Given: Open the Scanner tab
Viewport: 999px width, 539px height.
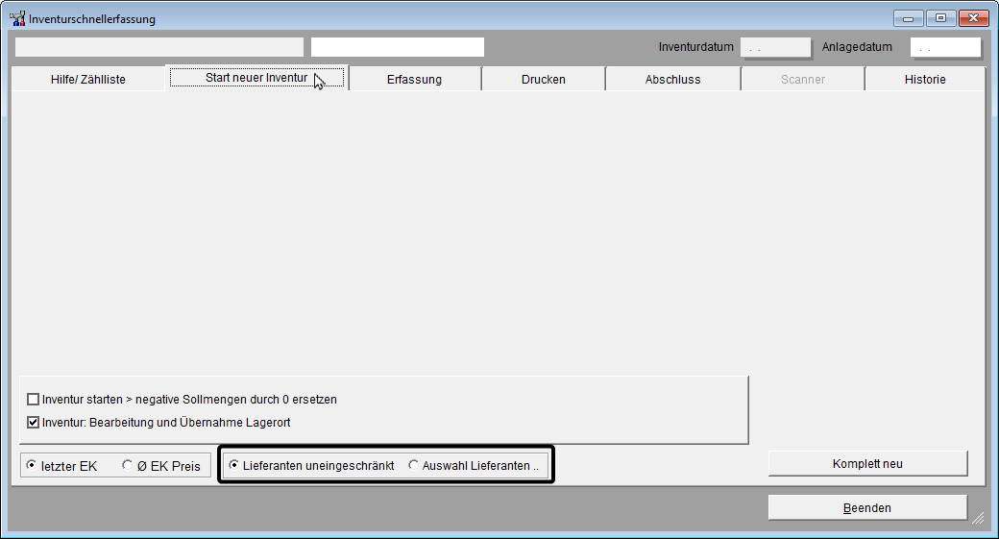Looking at the screenshot, I should coord(803,79).
